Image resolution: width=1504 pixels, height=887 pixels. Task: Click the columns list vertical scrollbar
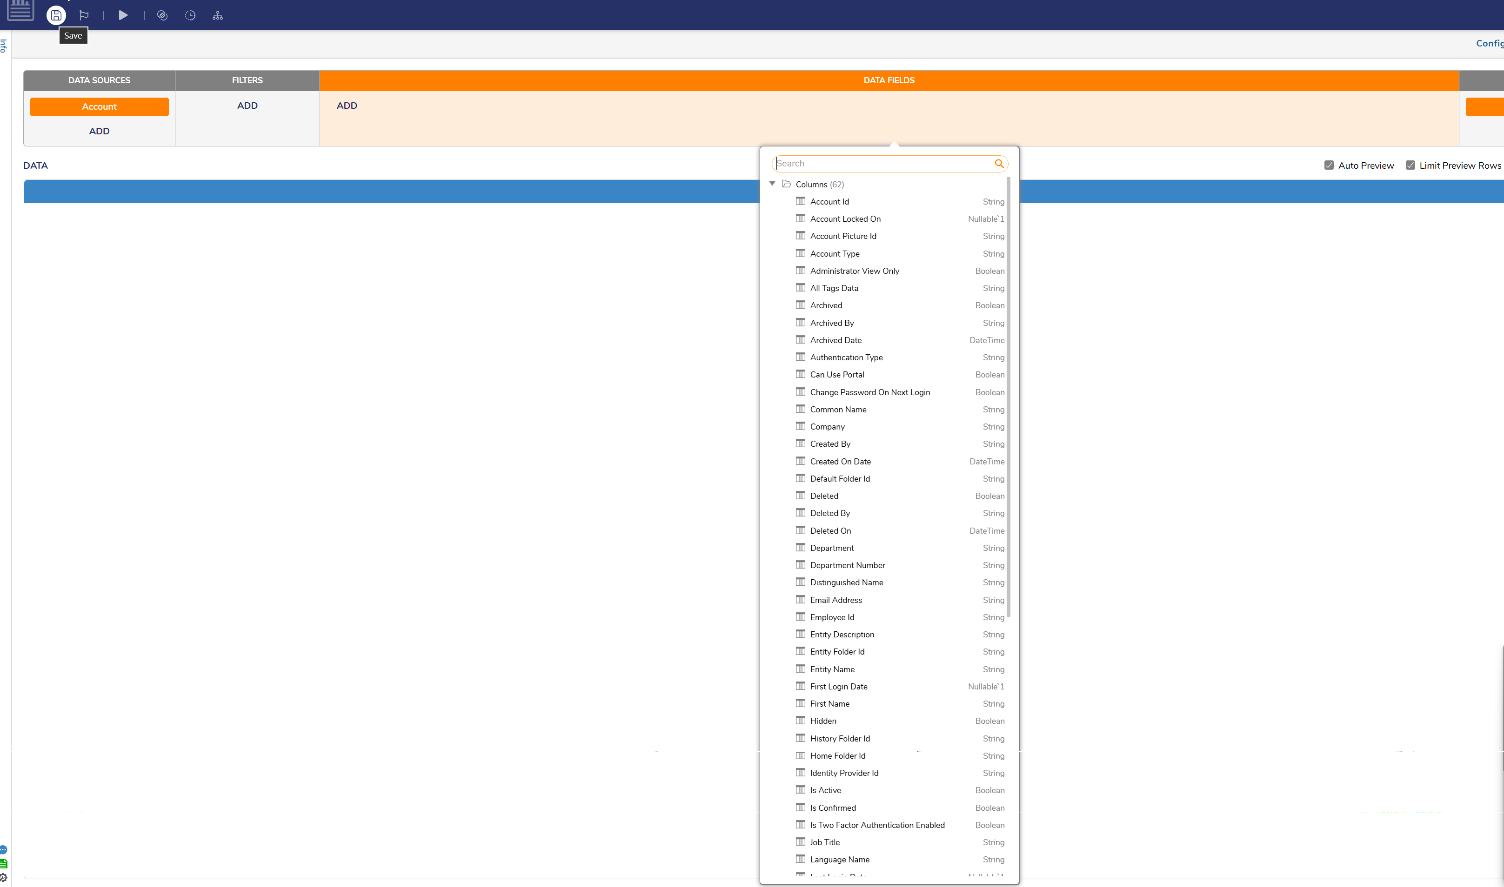point(1009,395)
